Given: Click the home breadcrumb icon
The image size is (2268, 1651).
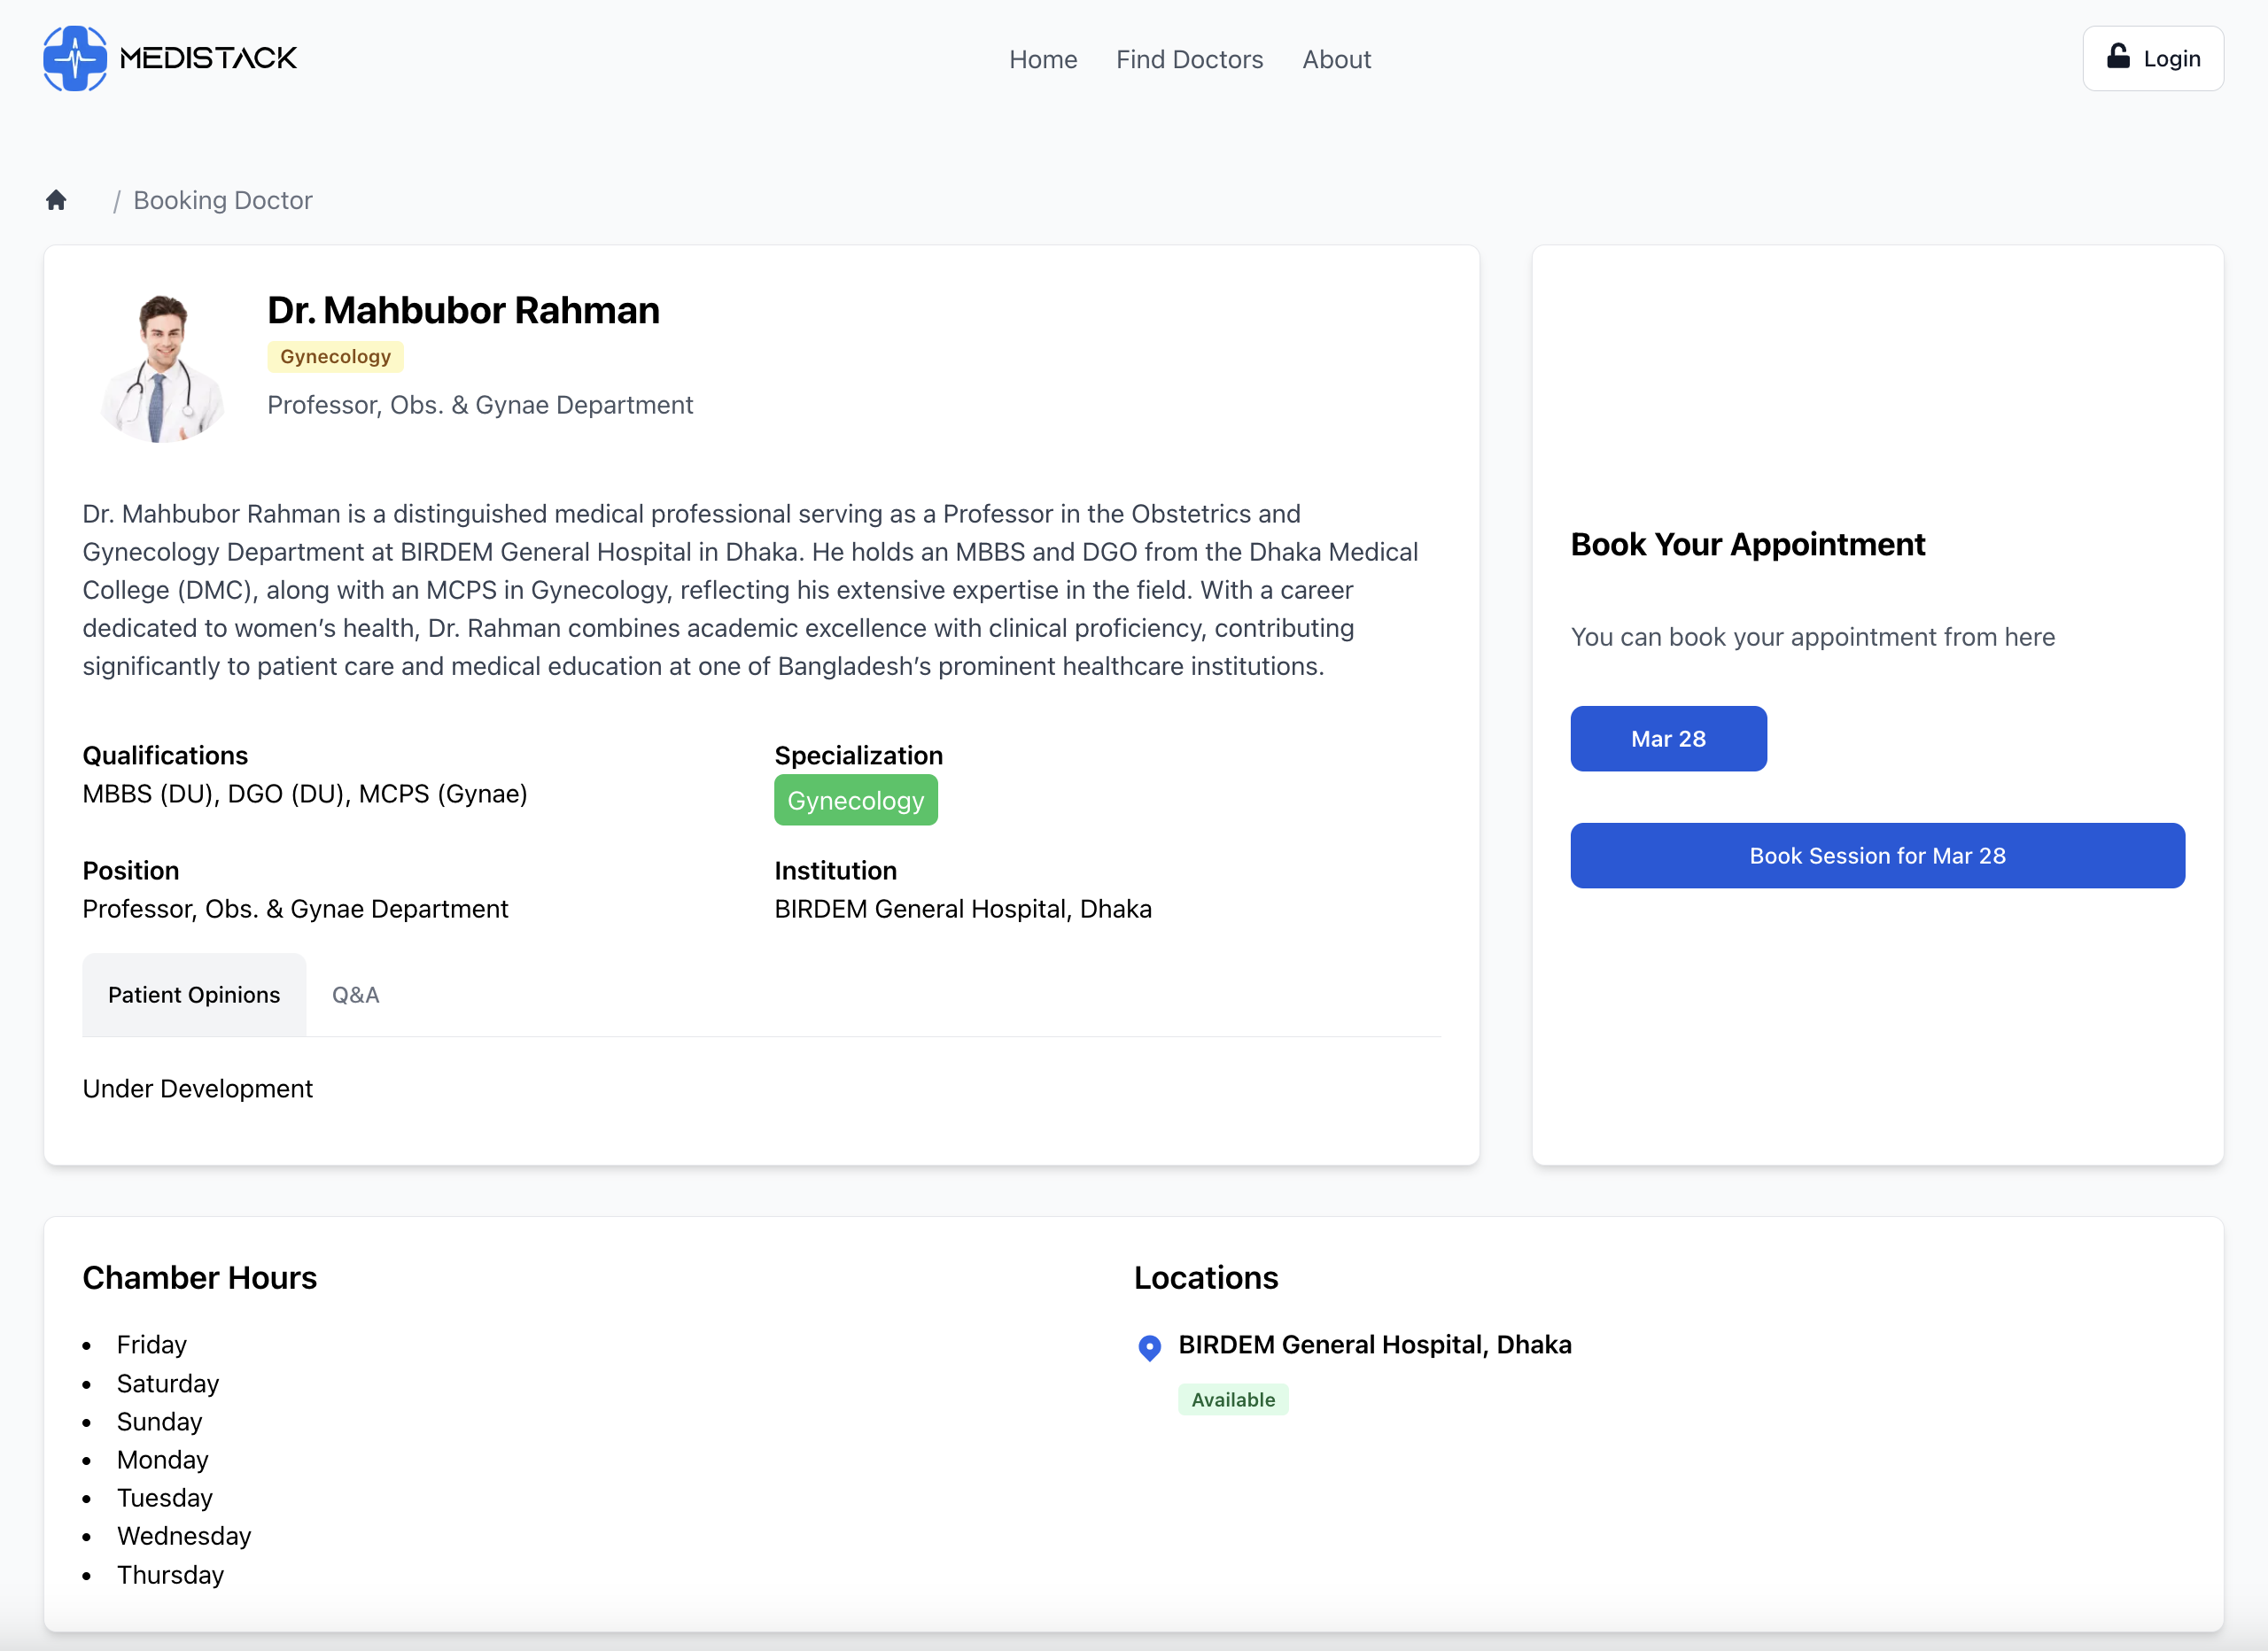Looking at the screenshot, I should pyautogui.click(x=56, y=200).
